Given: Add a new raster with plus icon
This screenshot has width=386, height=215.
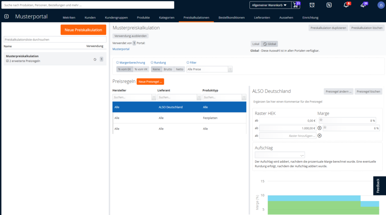Looking at the screenshot, I should tap(320, 135).
